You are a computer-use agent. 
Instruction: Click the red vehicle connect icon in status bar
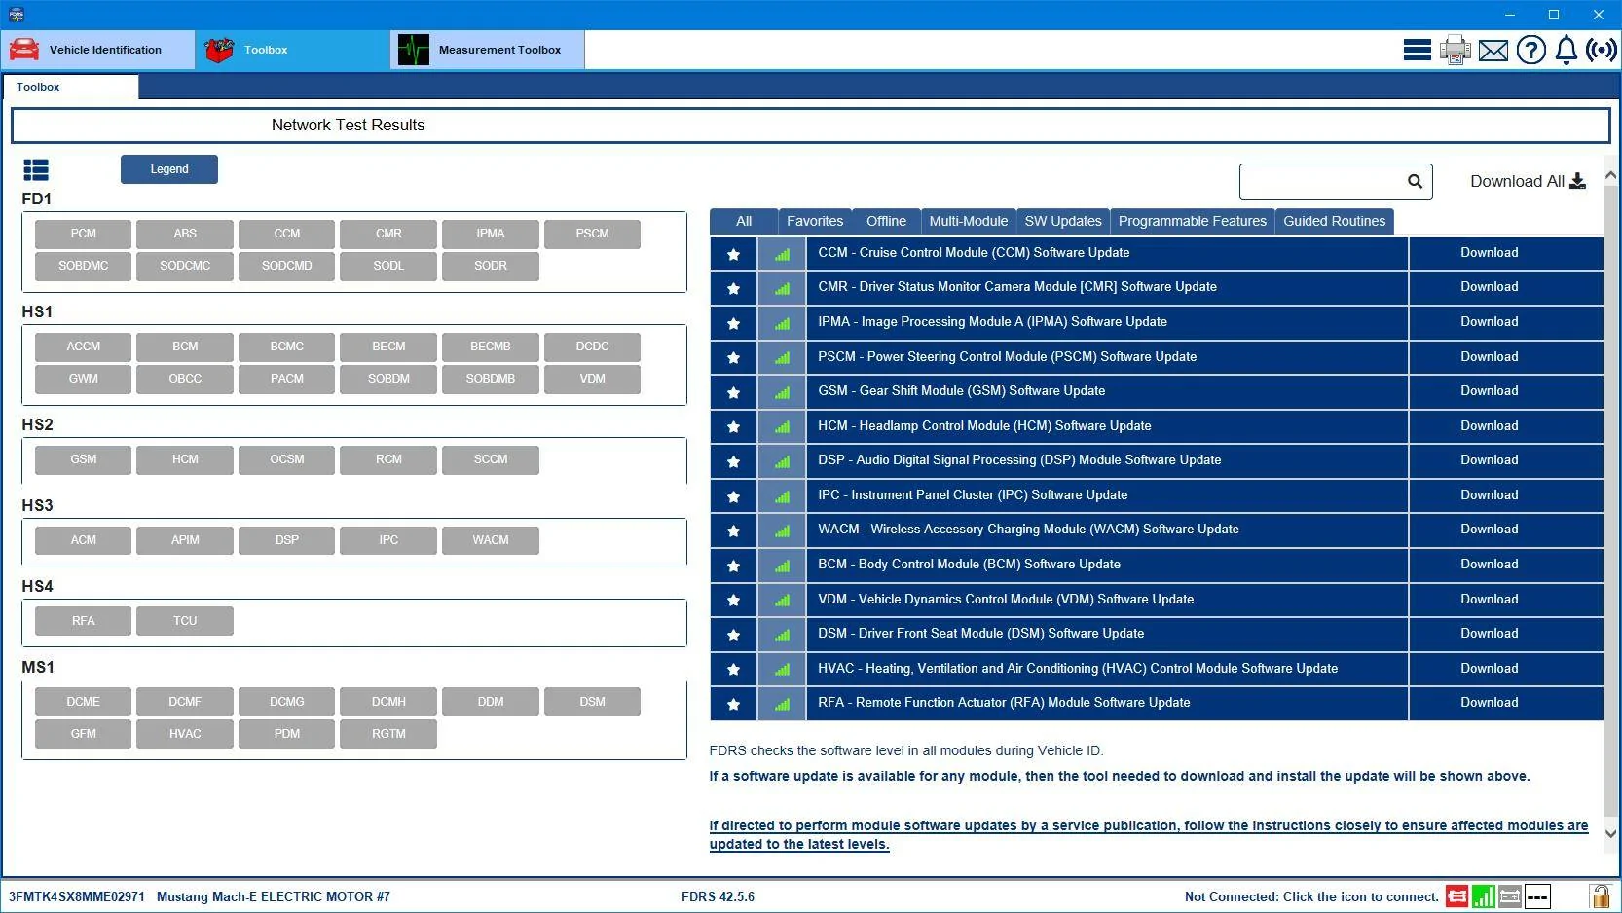click(x=1457, y=896)
